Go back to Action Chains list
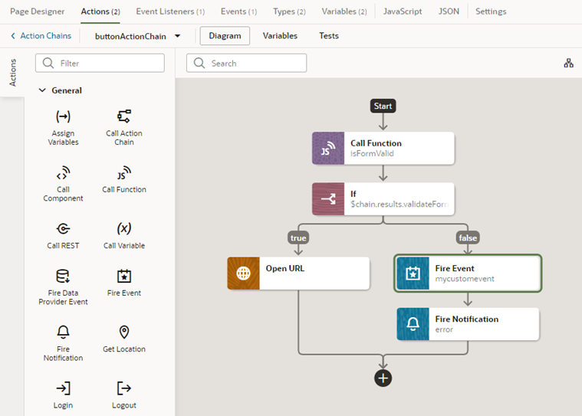This screenshot has width=582, height=416. click(x=41, y=35)
